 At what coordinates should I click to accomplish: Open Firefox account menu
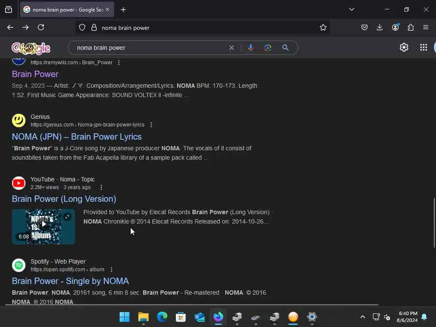point(395,27)
